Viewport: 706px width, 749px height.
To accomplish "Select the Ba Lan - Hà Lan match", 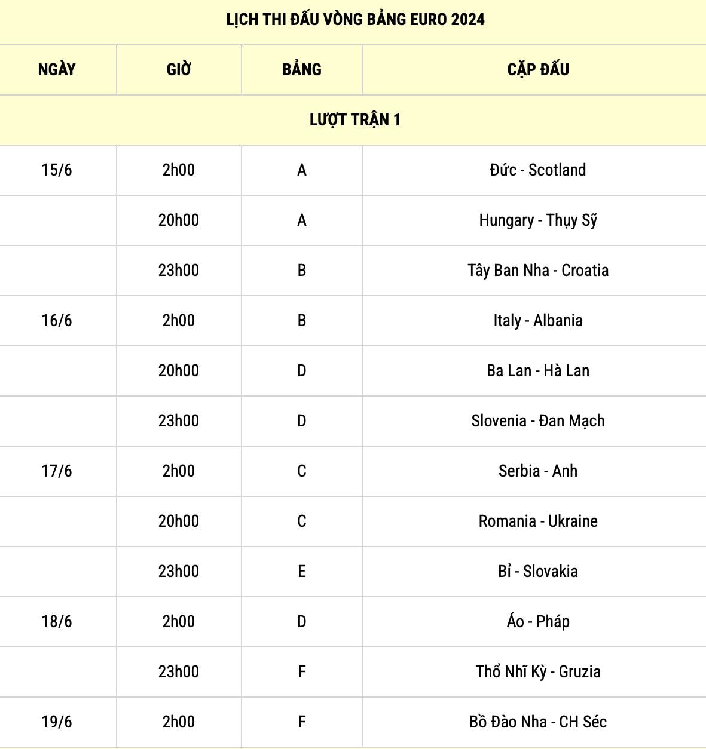I will point(538,371).
